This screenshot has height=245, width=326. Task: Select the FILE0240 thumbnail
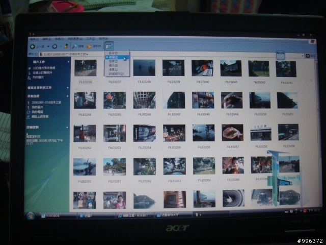coord(202,68)
